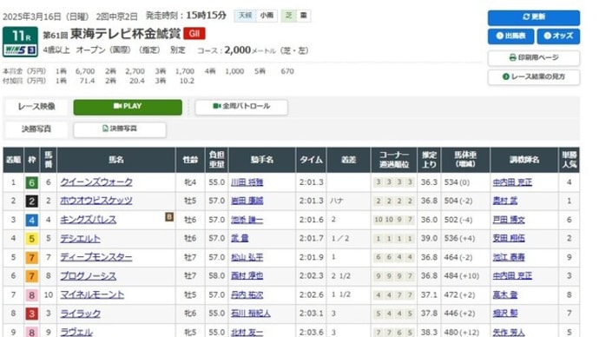Click green frame number 6 badge

point(32,182)
